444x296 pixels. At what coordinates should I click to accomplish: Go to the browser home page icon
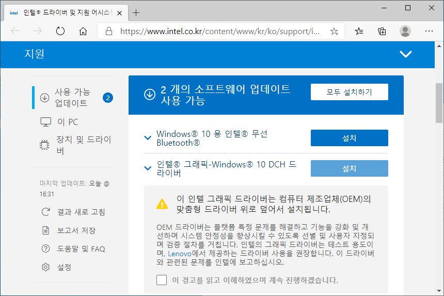tap(83, 31)
